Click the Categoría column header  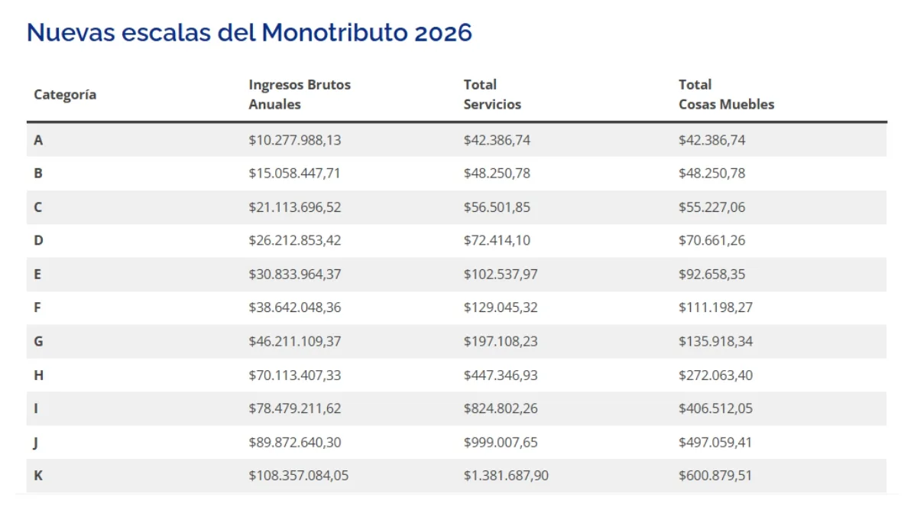tap(65, 95)
